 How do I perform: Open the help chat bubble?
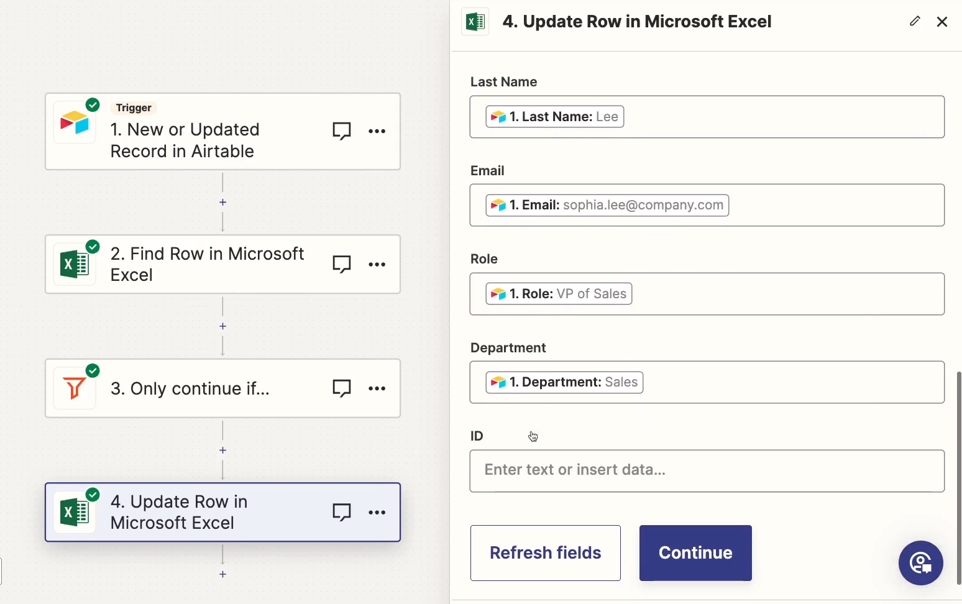tap(921, 563)
